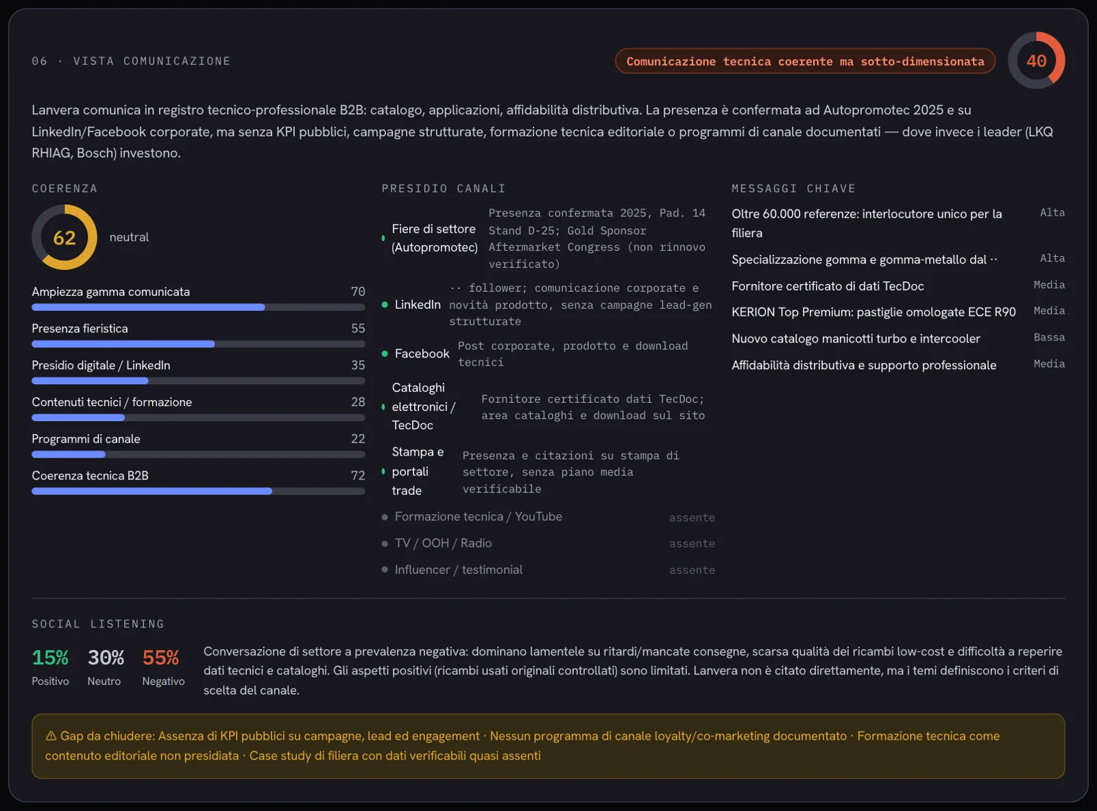Click the warning triangle icon in gap banner
Screen dimensions: 1097x811
(x=51, y=736)
